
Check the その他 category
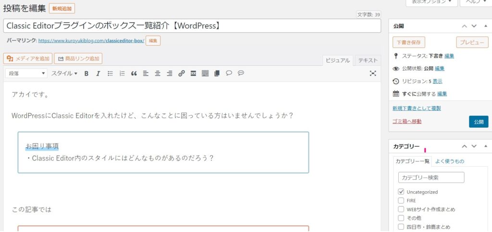click(401, 218)
